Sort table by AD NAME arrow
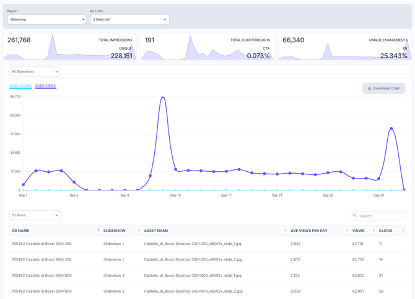The width and height of the screenshot is (415, 299). pos(98,231)
